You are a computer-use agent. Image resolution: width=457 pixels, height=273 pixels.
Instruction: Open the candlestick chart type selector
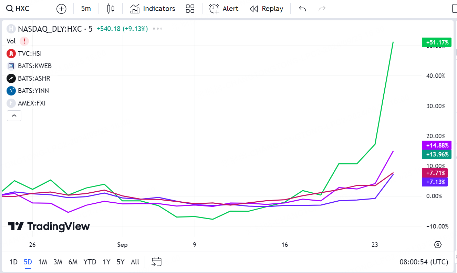(x=111, y=9)
